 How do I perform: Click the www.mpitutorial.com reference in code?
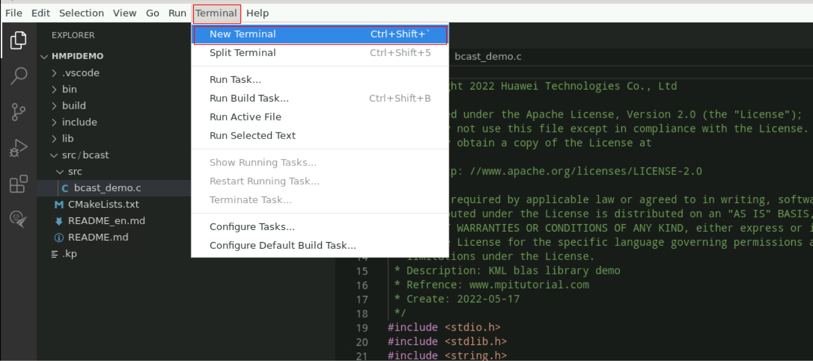tap(529, 285)
